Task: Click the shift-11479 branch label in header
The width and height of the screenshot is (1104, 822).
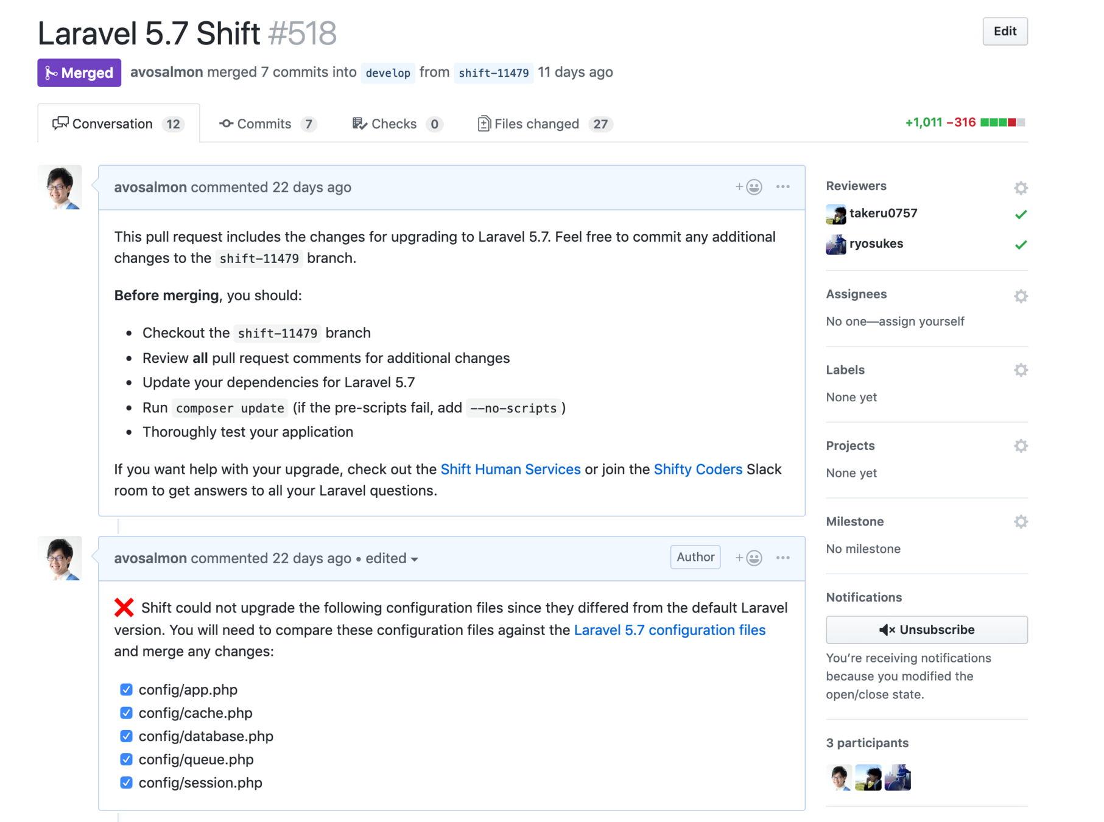Action: [x=494, y=73]
